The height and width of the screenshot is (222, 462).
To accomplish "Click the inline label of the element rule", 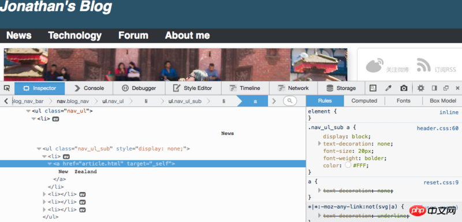I will tap(449, 112).
